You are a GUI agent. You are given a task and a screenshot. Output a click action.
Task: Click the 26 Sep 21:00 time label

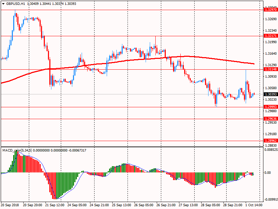point(166,206)
